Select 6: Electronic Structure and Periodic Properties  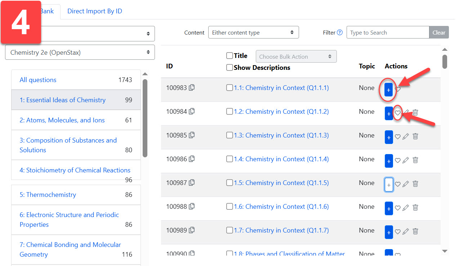(76, 220)
